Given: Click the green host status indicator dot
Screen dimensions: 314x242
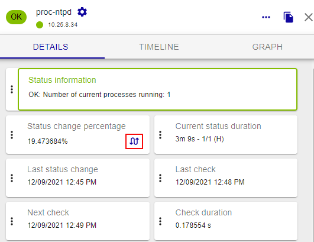Looking at the screenshot, I should pyautogui.click(x=40, y=25).
